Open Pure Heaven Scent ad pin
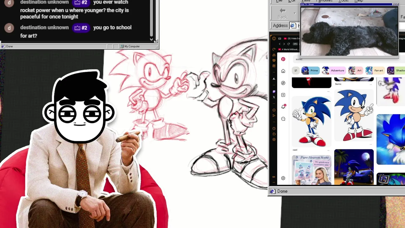The height and width of the screenshot is (228, 405). [312, 170]
